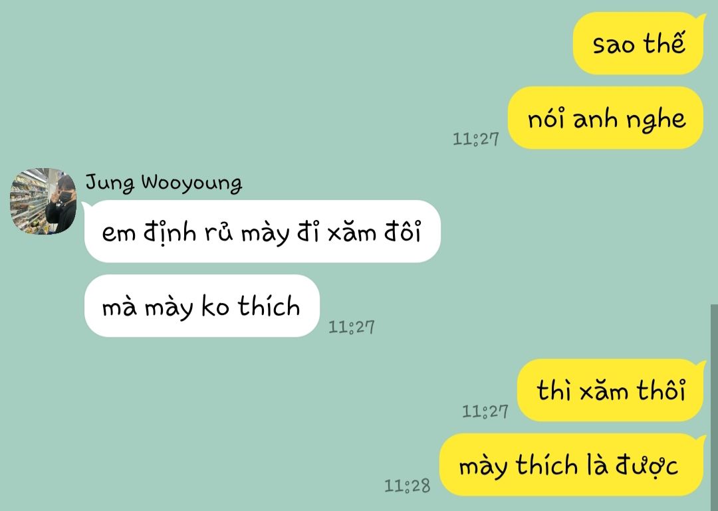The height and width of the screenshot is (511, 718).
Task: Select the yellow "thì xăm thôi" bubble
Action: tap(612, 390)
